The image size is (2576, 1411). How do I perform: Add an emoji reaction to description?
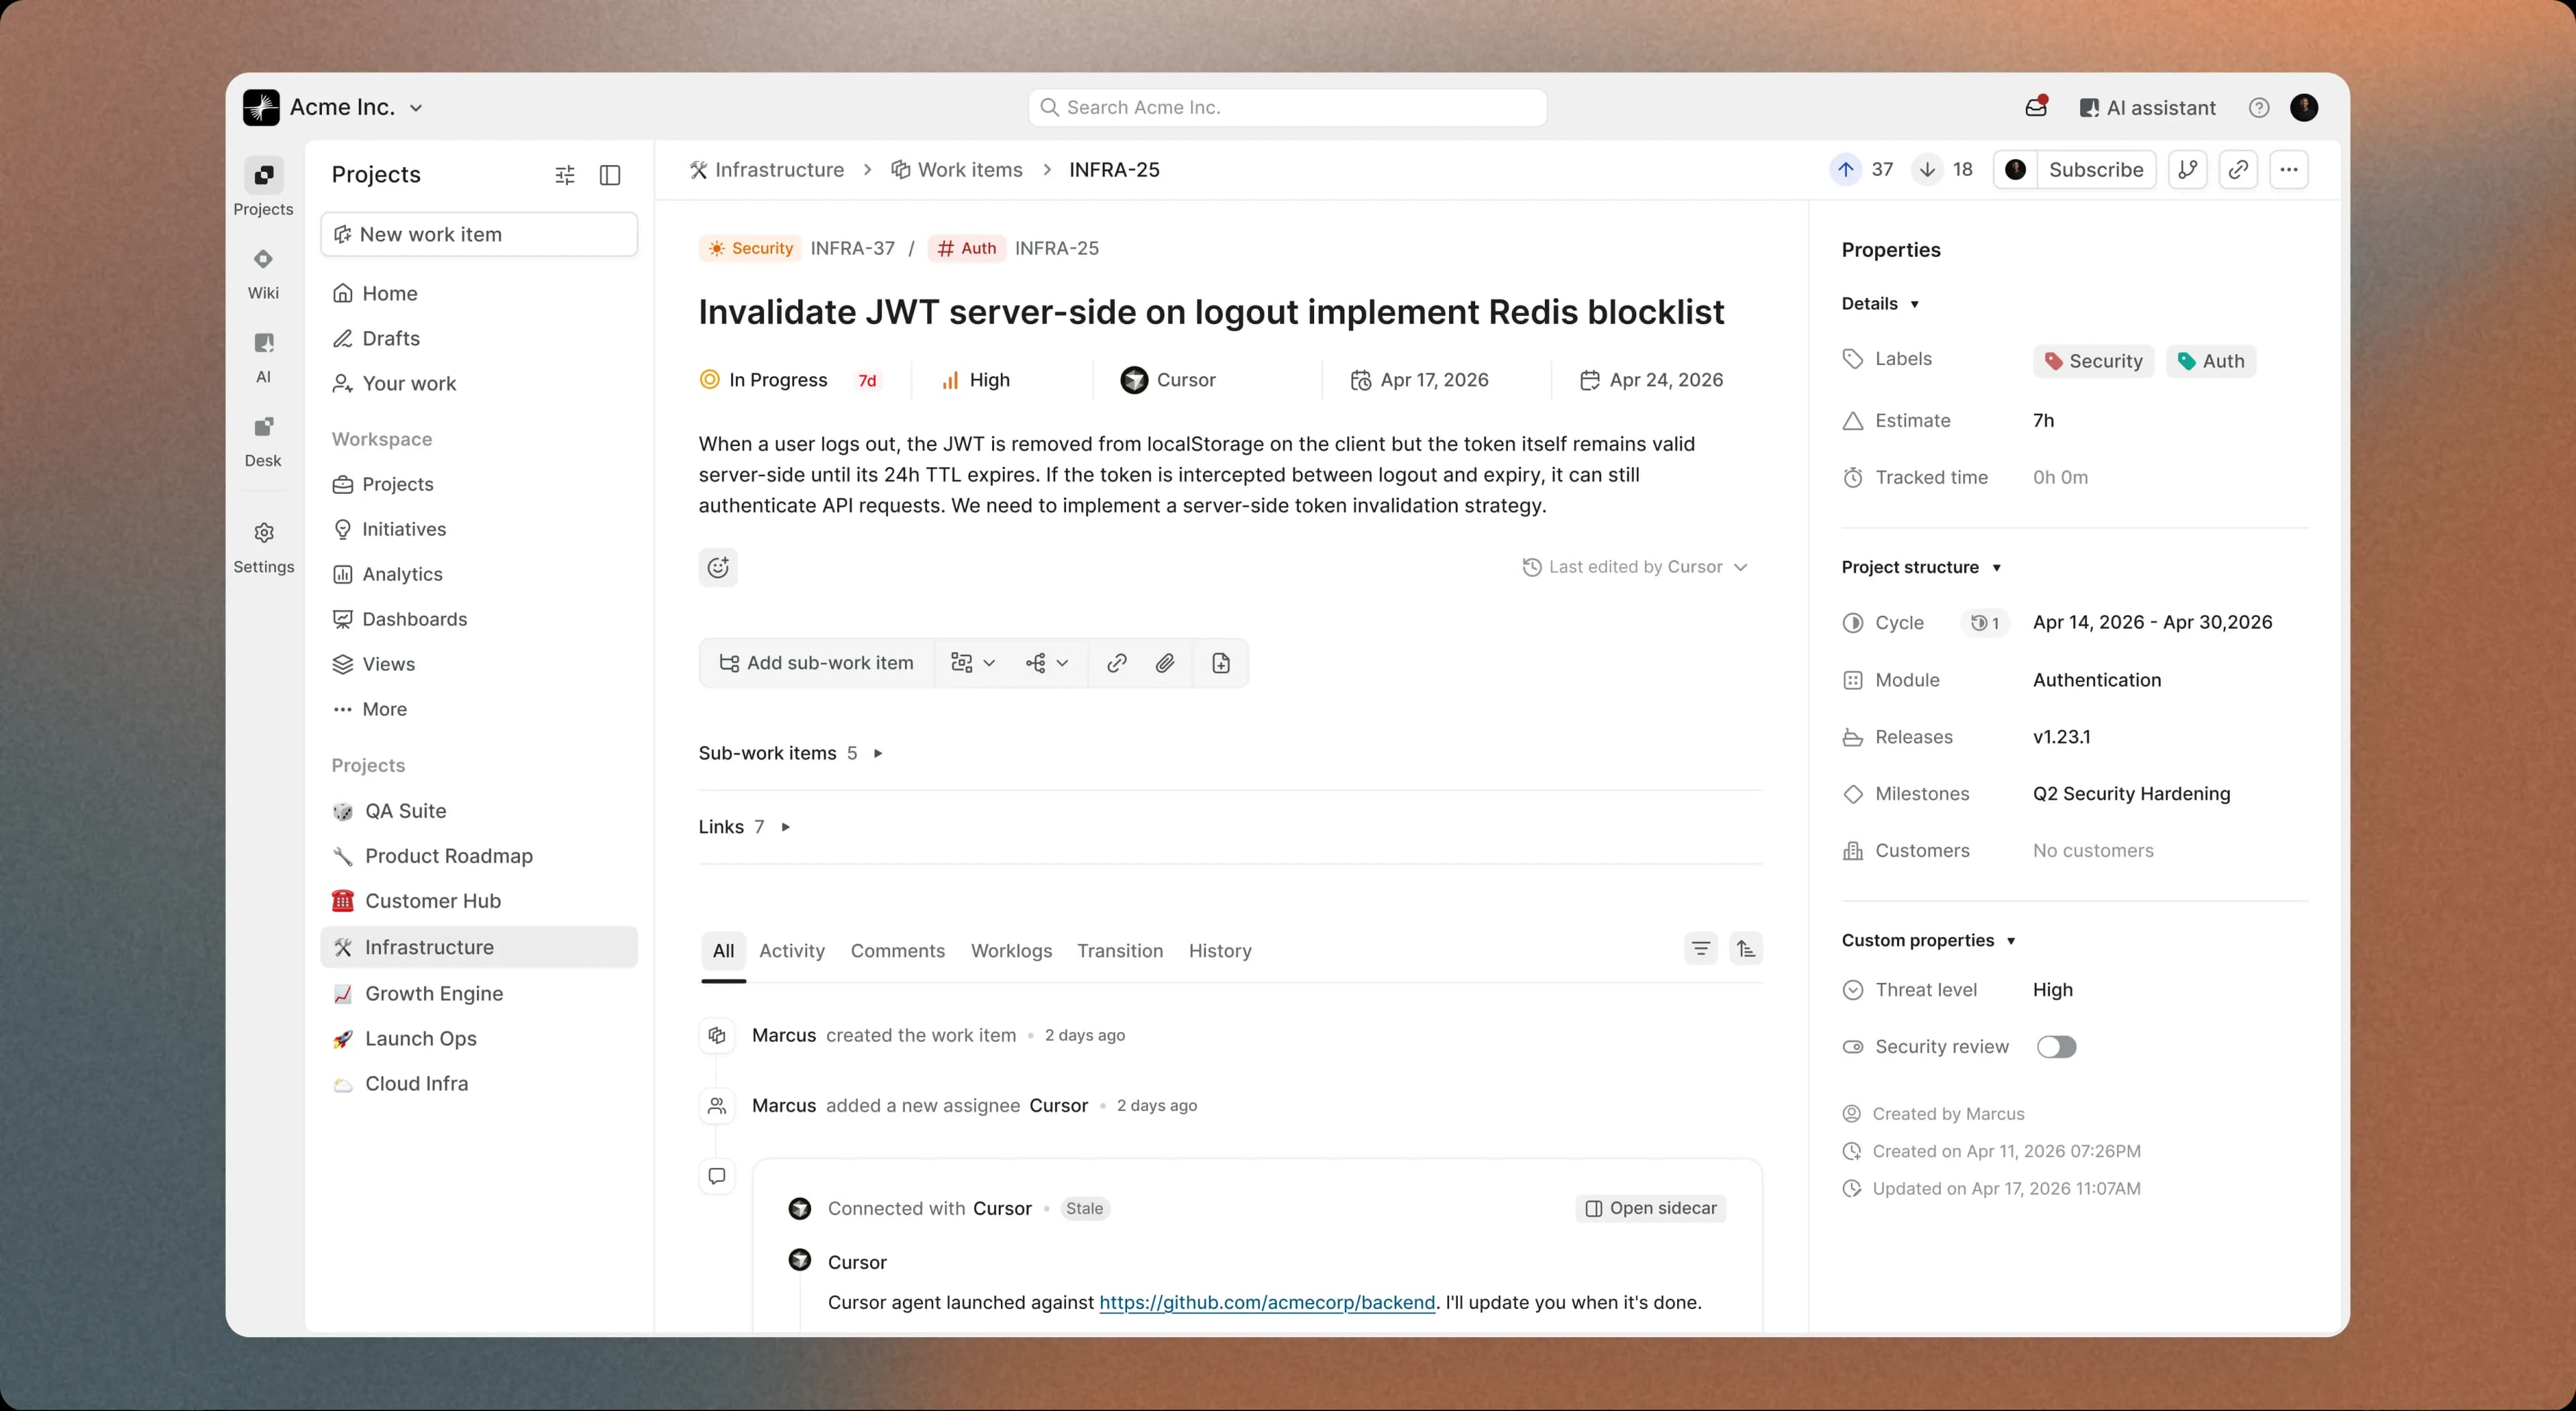point(718,568)
